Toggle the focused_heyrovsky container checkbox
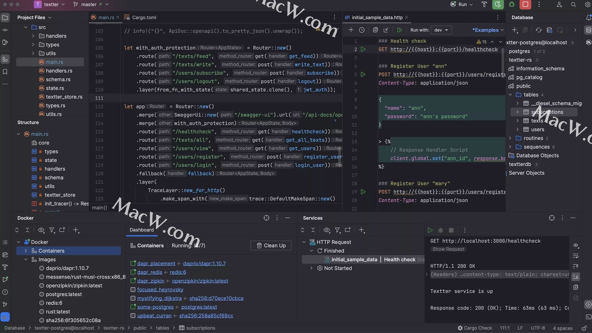This screenshot has width=592, height=333. pos(133,290)
